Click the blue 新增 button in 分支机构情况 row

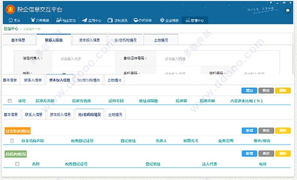249,130
